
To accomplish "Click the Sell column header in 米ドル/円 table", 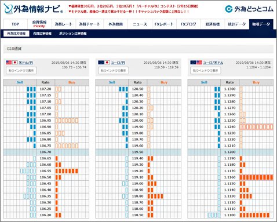I will coord(20,82).
